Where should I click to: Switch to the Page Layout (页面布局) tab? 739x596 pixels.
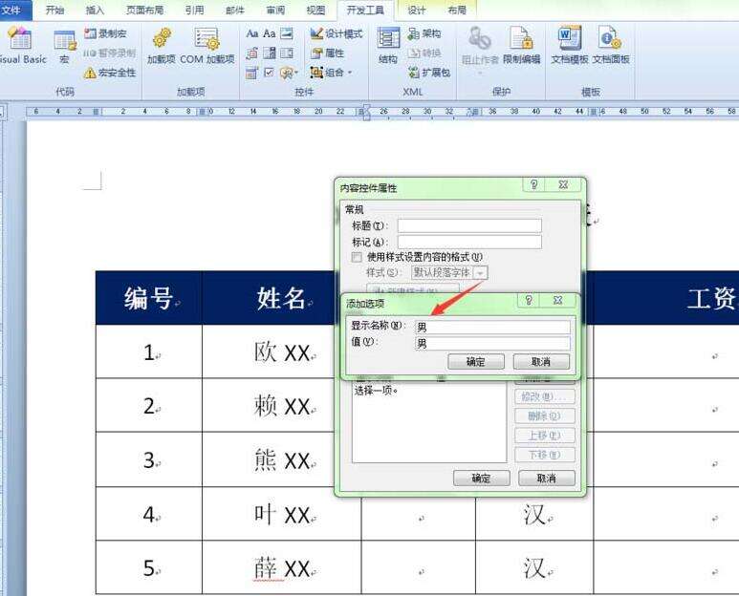[144, 10]
